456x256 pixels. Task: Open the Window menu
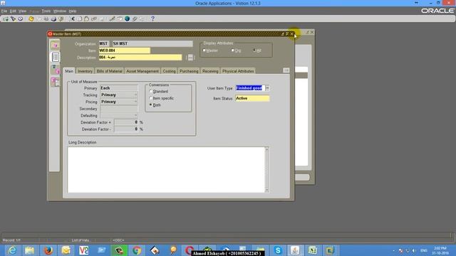(x=60, y=11)
